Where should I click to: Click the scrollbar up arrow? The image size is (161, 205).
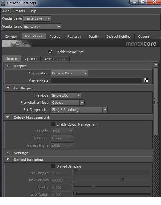pyautogui.click(x=156, y=65)
